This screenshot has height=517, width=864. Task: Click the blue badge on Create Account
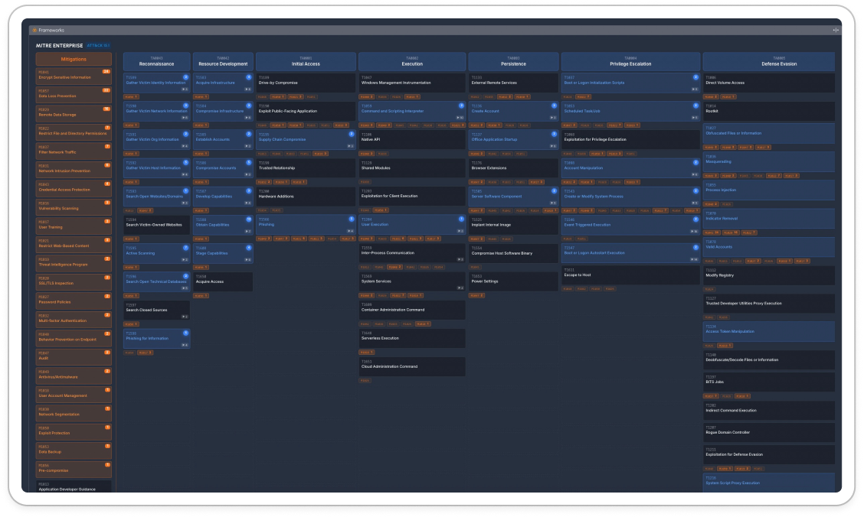coord(554,106)
